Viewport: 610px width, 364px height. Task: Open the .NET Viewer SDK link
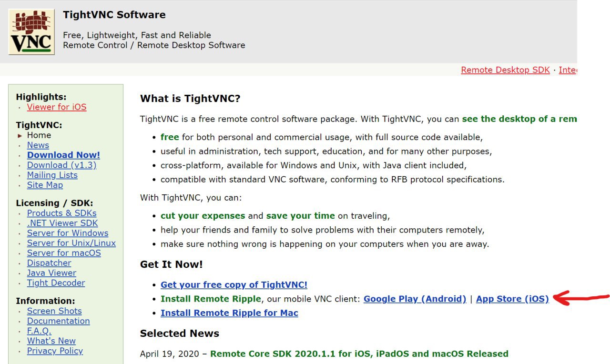pyautogui.click(x=62, y=223)
